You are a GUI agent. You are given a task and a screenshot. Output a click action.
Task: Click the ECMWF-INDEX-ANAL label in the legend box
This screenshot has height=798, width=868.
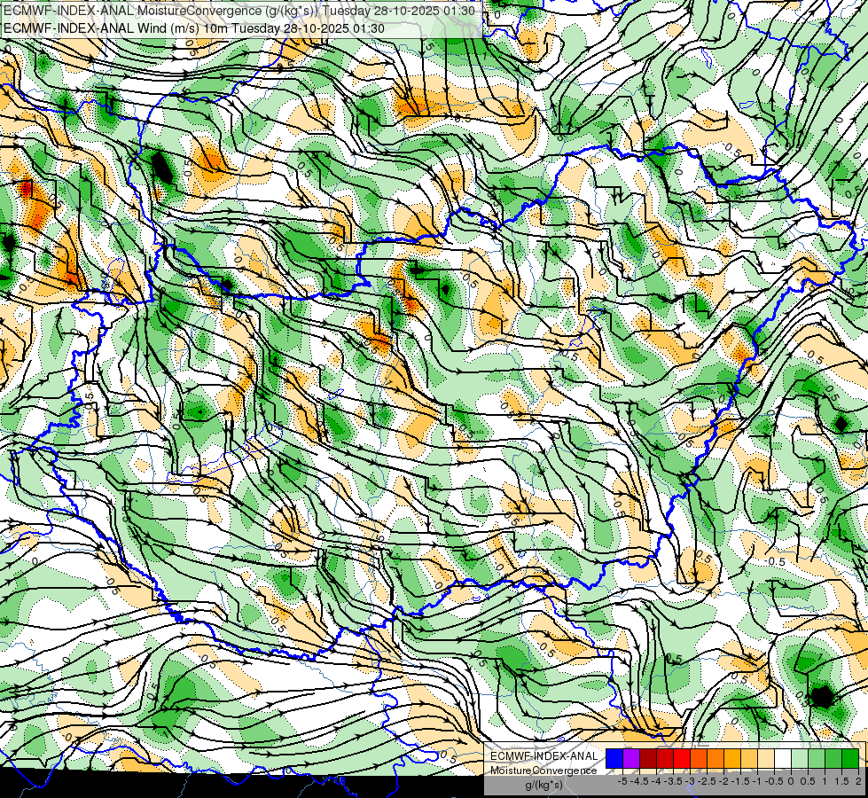point(544,756)
